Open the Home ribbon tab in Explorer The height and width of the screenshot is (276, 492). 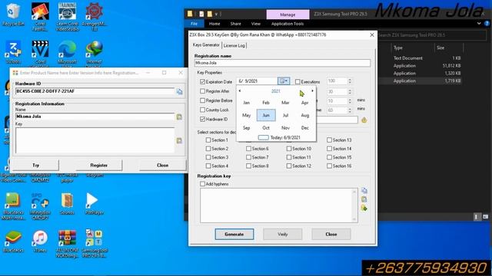click(x=214, y=24)
